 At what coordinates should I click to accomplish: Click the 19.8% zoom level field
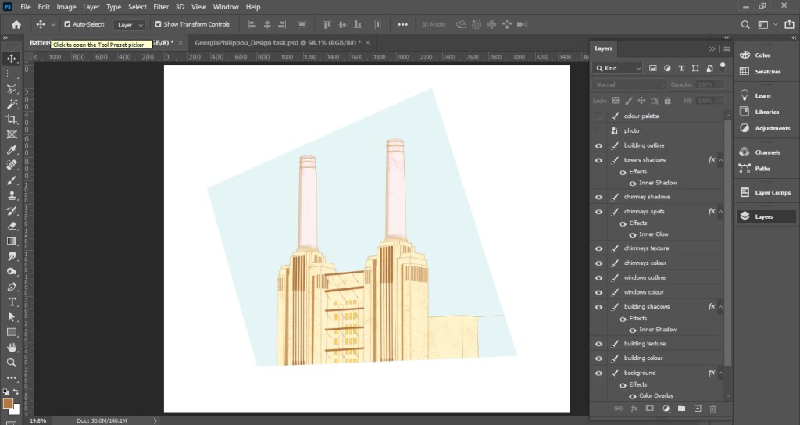37,421
